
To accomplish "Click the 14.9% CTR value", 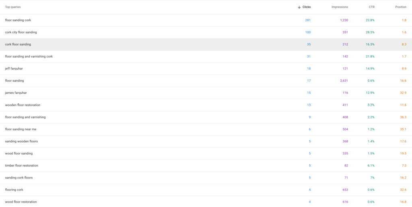I will point(370,68).
